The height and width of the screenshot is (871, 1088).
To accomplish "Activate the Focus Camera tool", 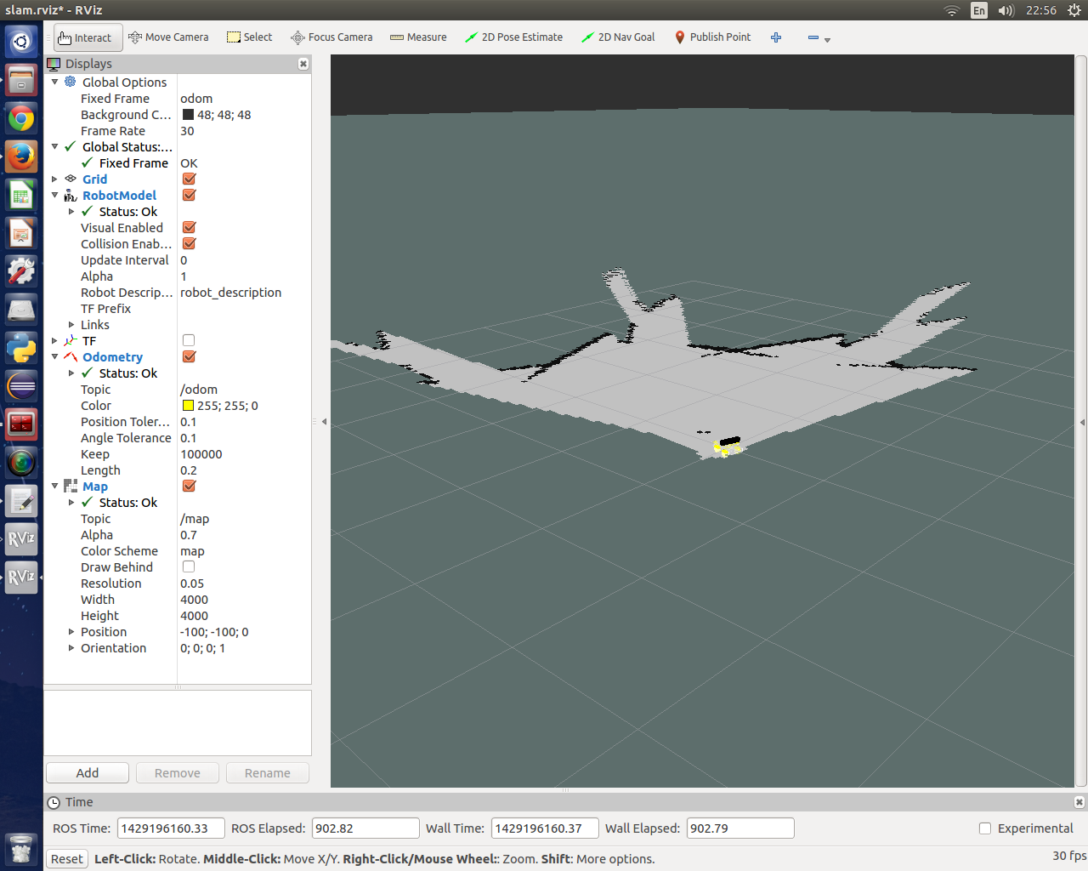I will click(331, 37).
